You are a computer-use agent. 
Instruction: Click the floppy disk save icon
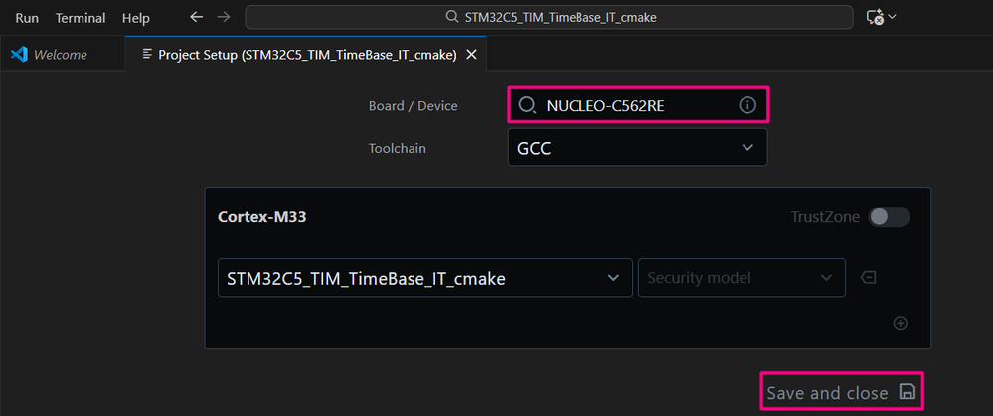[907, 392]
